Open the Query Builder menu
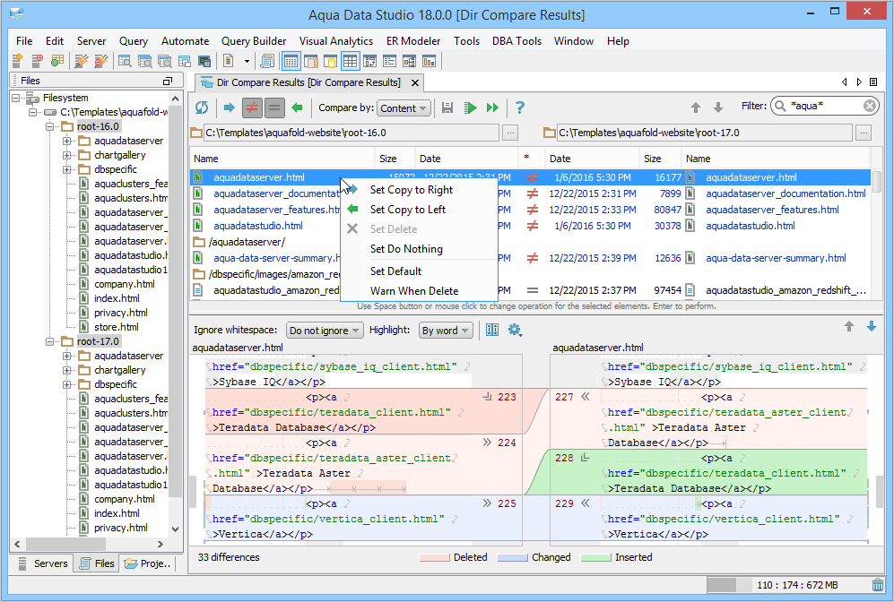 tap(254, 41)
